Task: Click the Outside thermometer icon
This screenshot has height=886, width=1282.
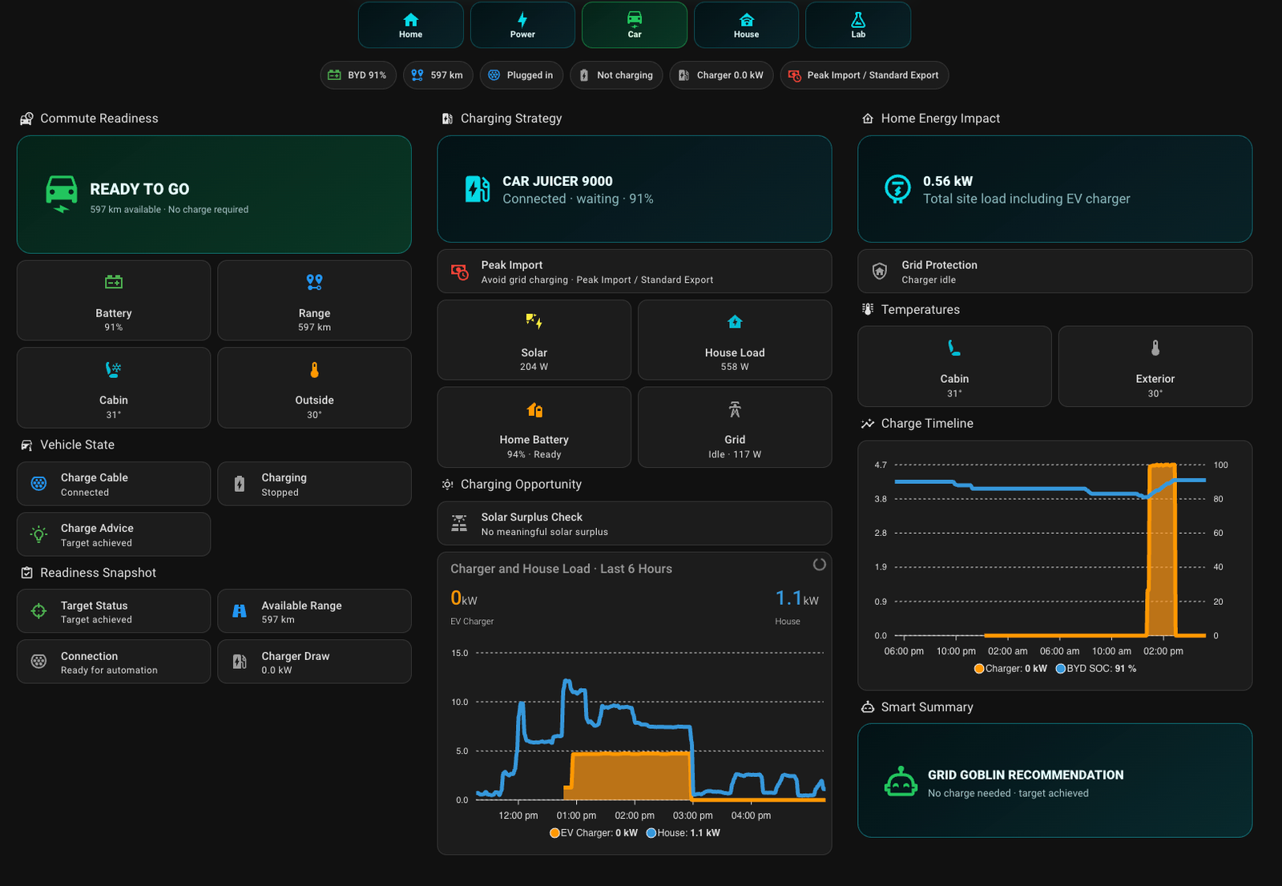Action: coord(314,369)
